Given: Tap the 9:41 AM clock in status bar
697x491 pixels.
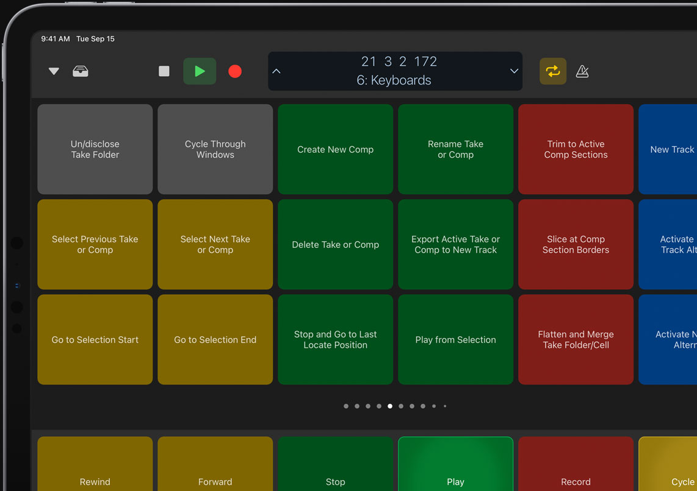Looking at the screenshot, I should point(56,38).
